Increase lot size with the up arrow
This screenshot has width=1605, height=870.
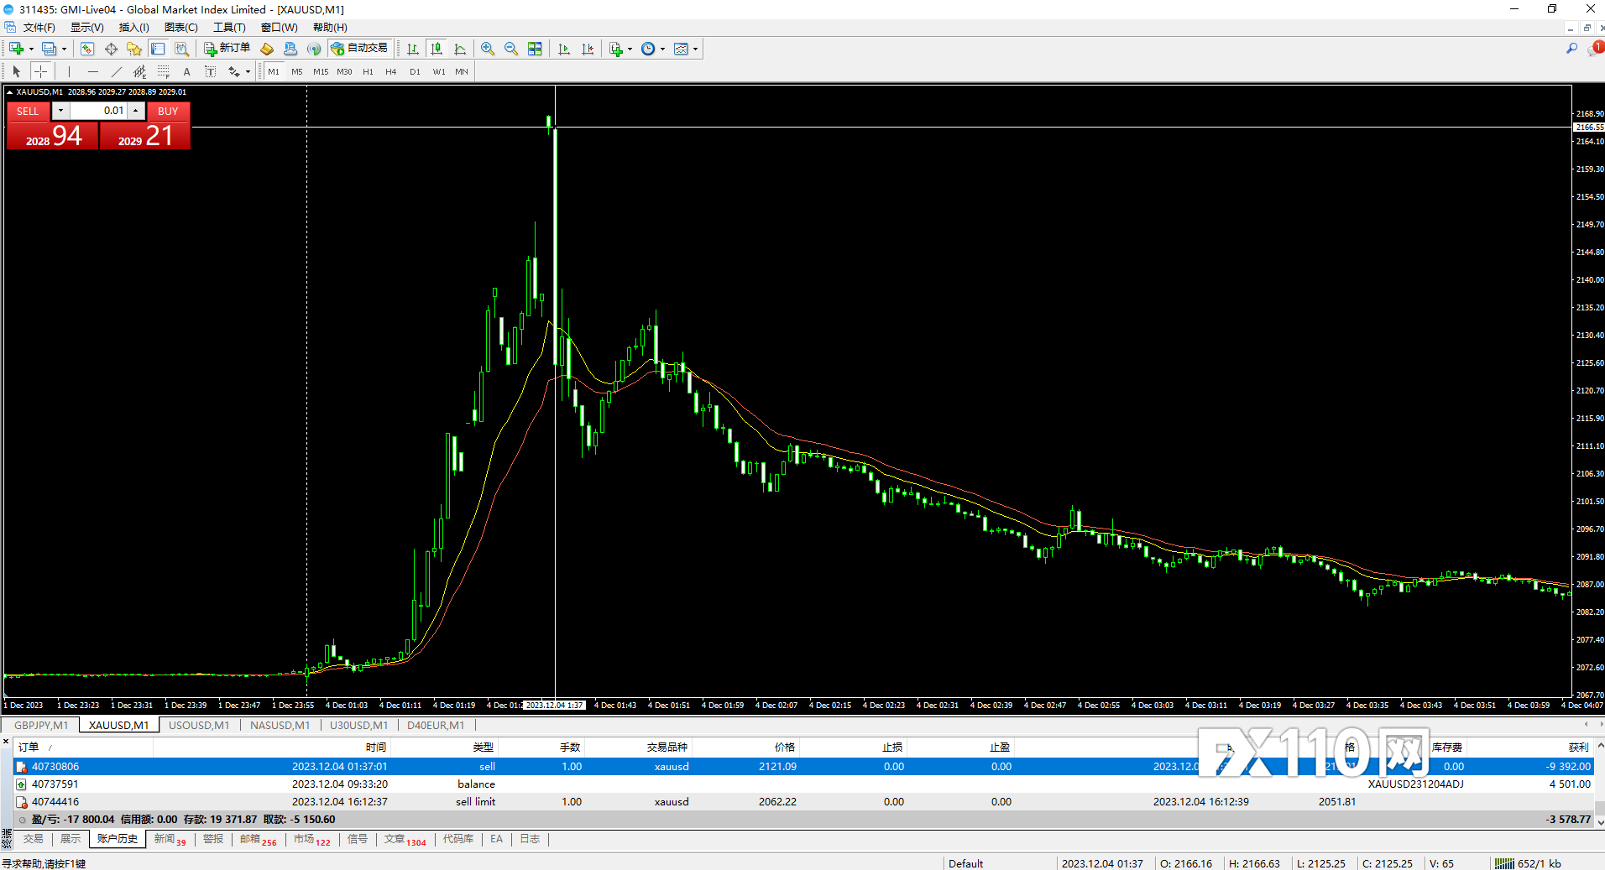point(136,111)
